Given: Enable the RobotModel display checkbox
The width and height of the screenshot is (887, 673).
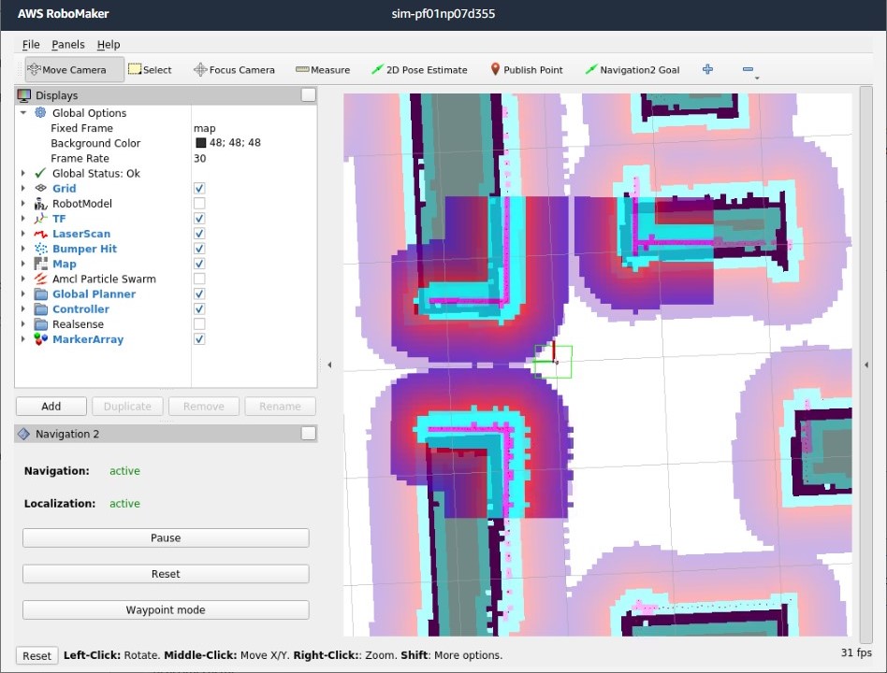Looking at the screenshot, I should click(199, 204).
